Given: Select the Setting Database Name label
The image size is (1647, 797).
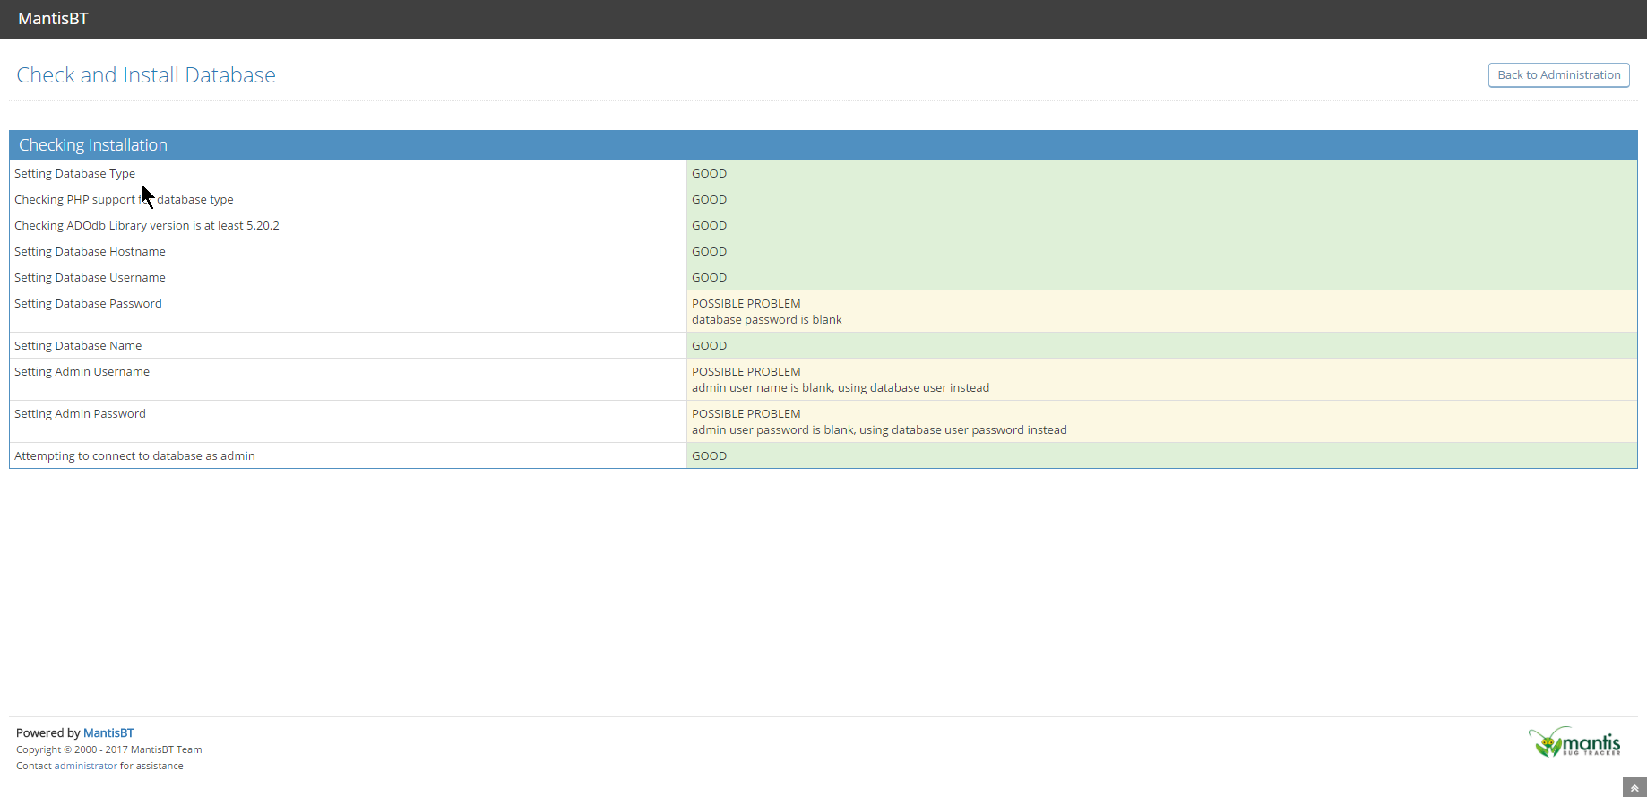Looking at the screenshot, I should point(78,346).
